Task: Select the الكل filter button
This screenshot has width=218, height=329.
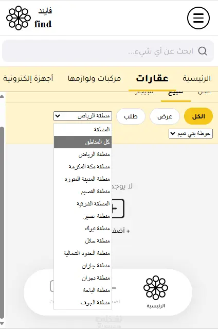Action: [198, 116]
